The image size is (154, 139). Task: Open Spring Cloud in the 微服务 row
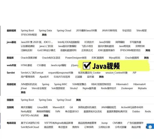64,100
